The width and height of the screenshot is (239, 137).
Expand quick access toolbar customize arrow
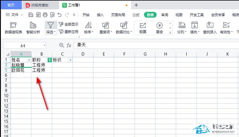point(74,15)
